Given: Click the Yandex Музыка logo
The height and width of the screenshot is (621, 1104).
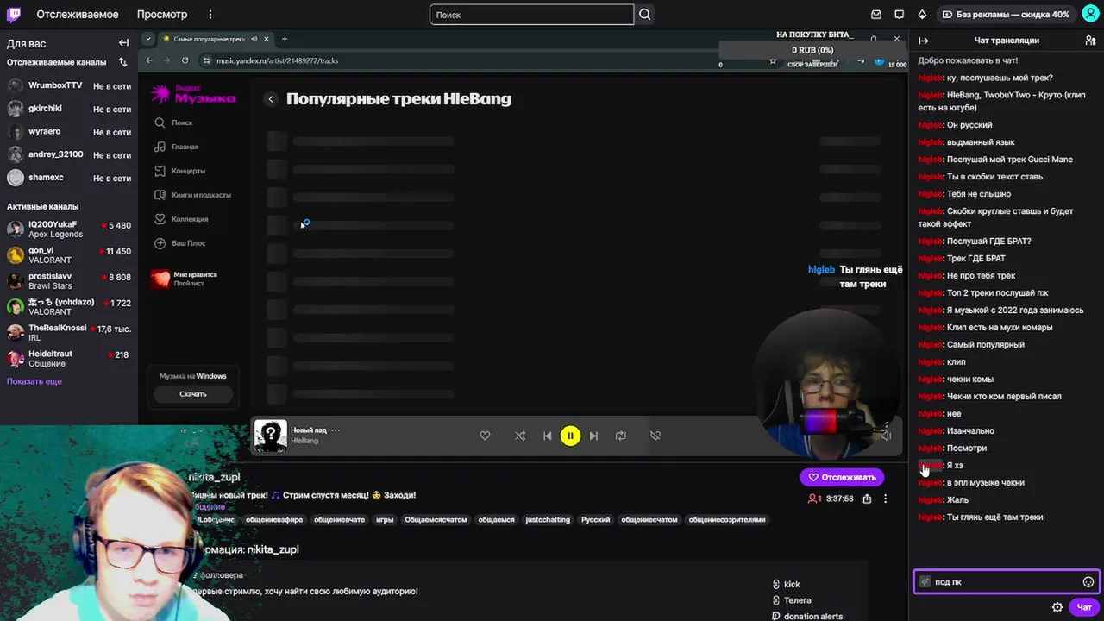Looking at the screenshot, I should point(193,94).
